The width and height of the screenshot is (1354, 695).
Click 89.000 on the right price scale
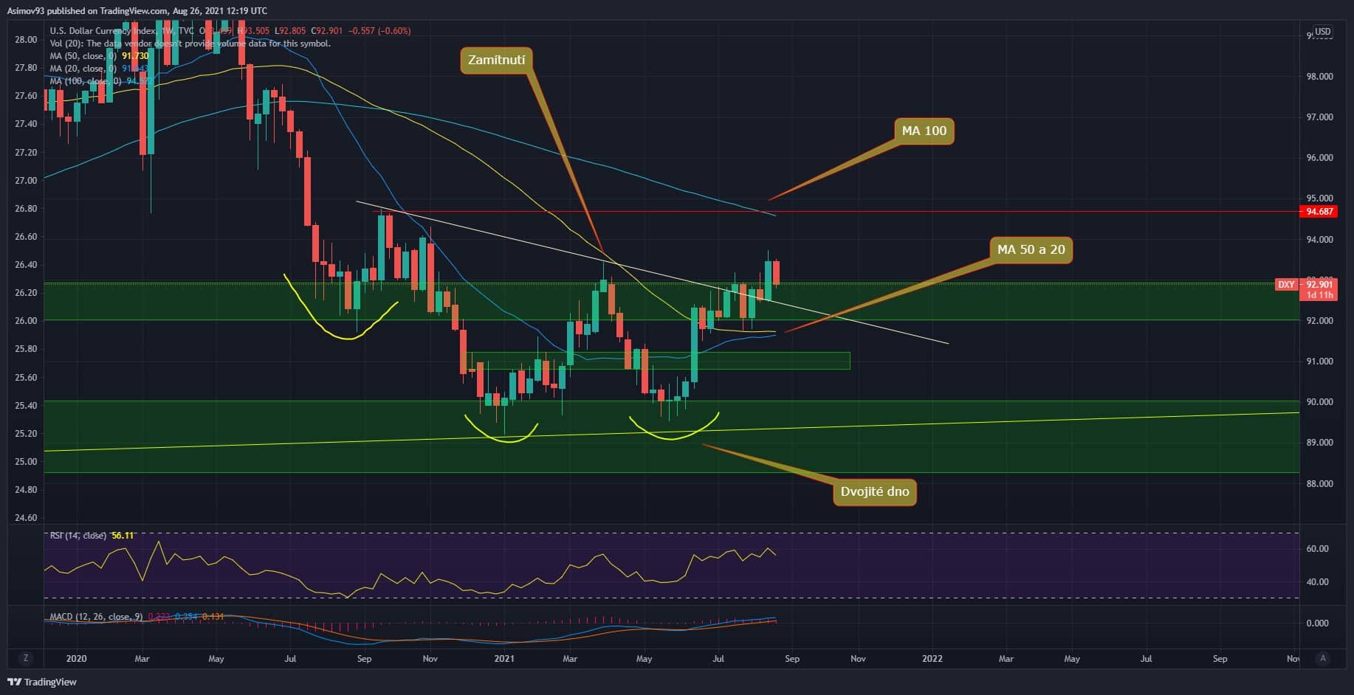click(x=1319, y=443)
